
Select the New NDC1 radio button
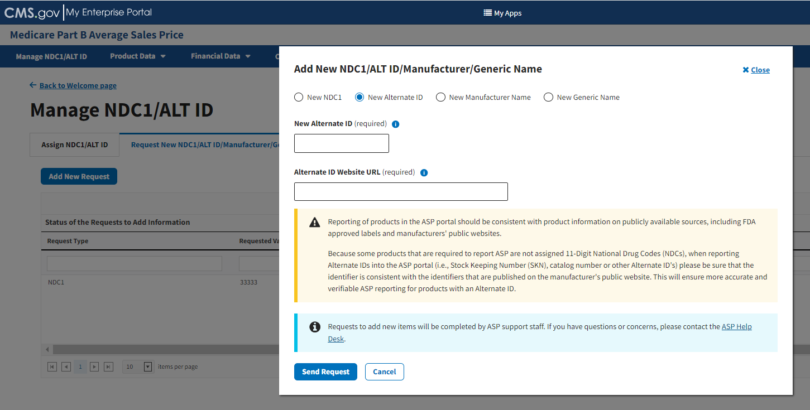click(299, 97)
